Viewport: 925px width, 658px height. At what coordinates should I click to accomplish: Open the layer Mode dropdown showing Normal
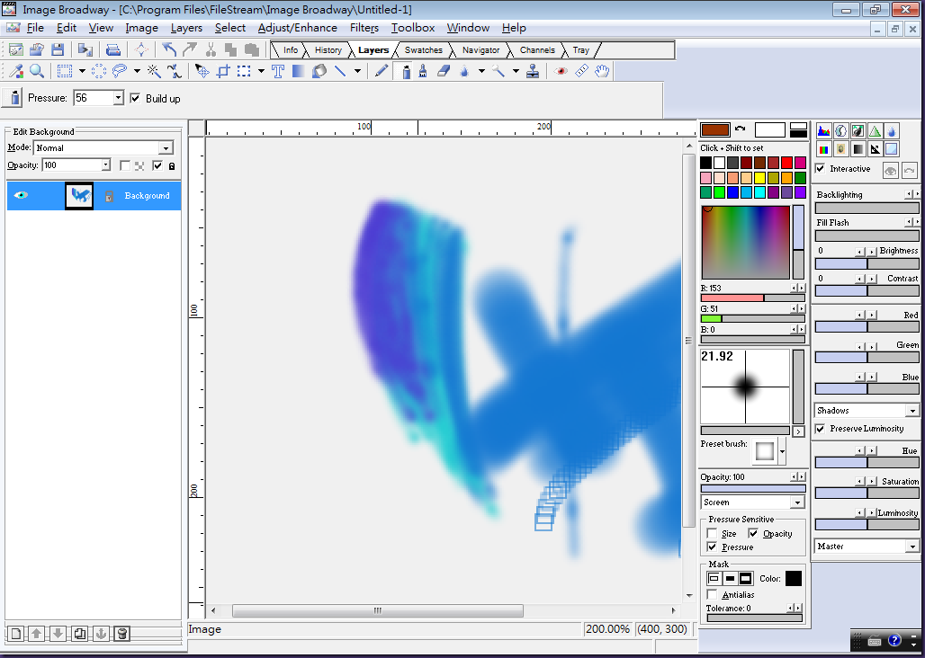(x=166, y=147)
